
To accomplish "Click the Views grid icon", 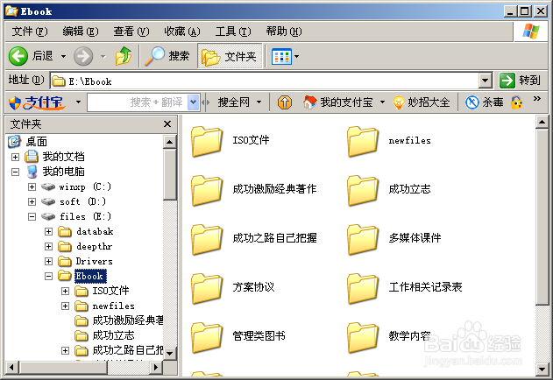I will pos(281,56).
